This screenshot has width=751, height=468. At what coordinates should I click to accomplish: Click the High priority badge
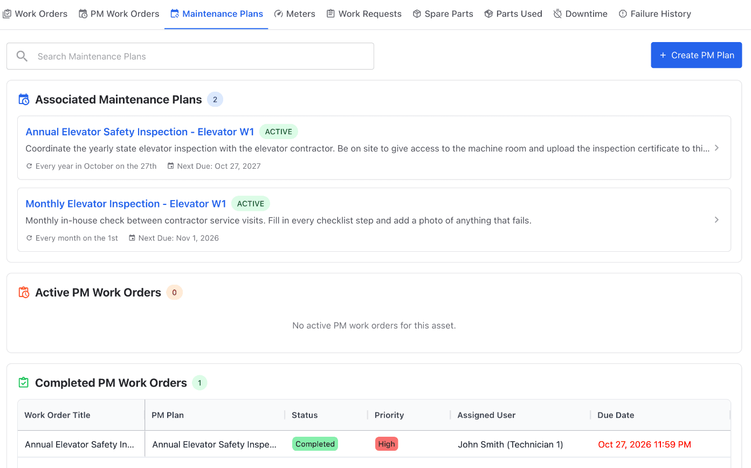click(387, 444)
